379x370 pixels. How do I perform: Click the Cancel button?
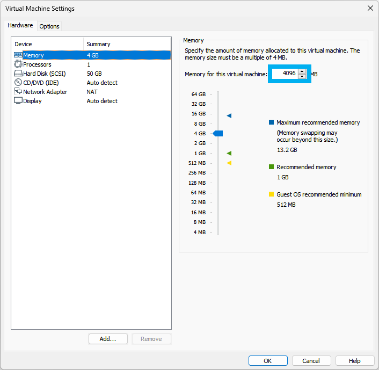(311, 360)
